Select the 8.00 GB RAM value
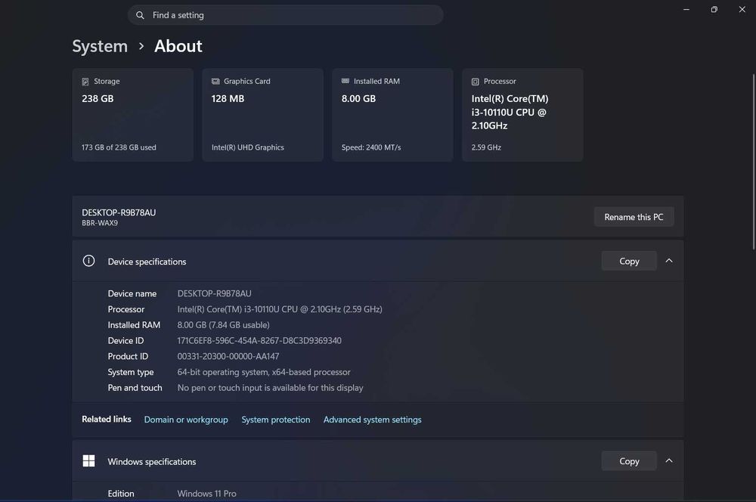 pos(358,99)
